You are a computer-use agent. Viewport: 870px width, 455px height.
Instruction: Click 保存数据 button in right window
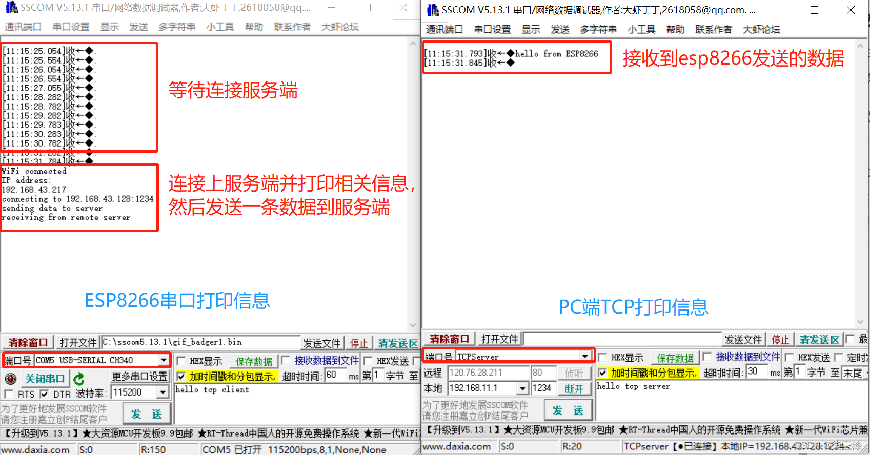(675, 358)
